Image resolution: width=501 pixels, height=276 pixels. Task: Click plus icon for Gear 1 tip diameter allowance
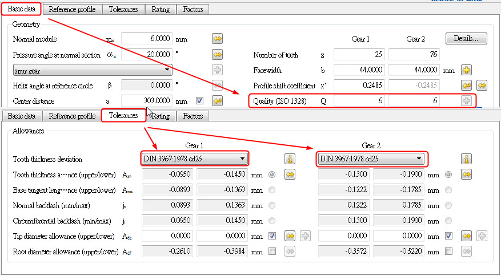(x=306, y=236)
